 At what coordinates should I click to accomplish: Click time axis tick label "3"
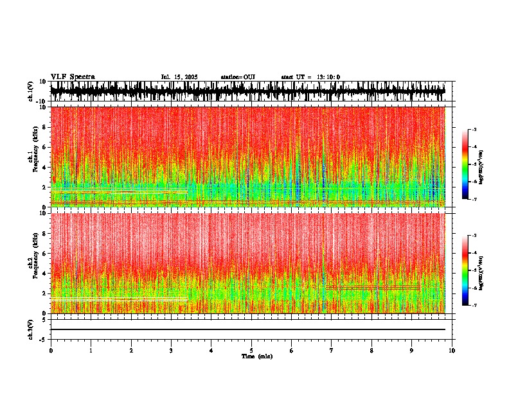(171, 351)
